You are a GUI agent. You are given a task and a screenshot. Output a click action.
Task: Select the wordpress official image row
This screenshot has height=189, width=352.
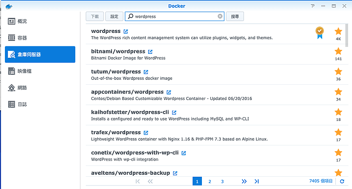(x=216, y=34)
